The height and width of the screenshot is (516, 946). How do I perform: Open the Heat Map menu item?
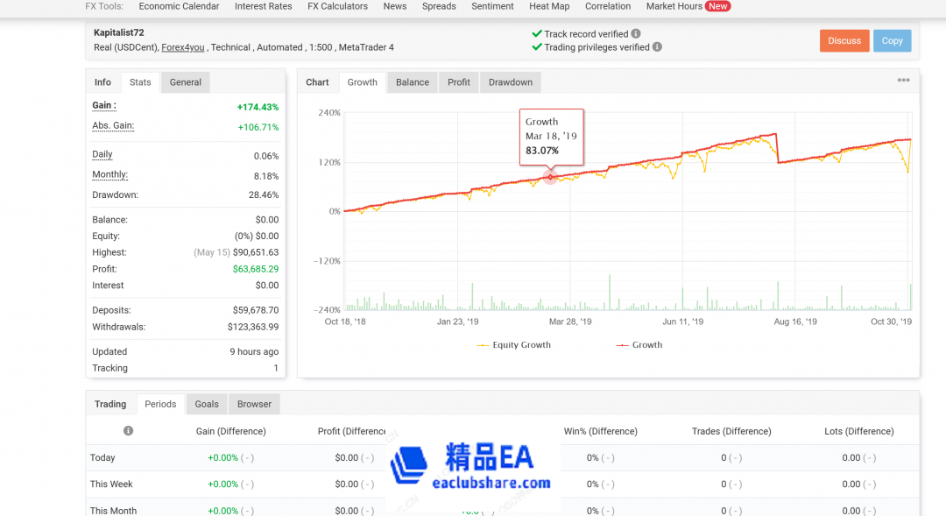pos(548,6)
